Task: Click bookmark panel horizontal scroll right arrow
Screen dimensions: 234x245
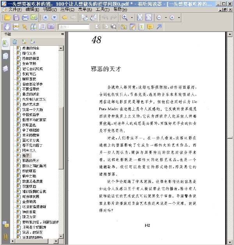Action: pos(56,241)
